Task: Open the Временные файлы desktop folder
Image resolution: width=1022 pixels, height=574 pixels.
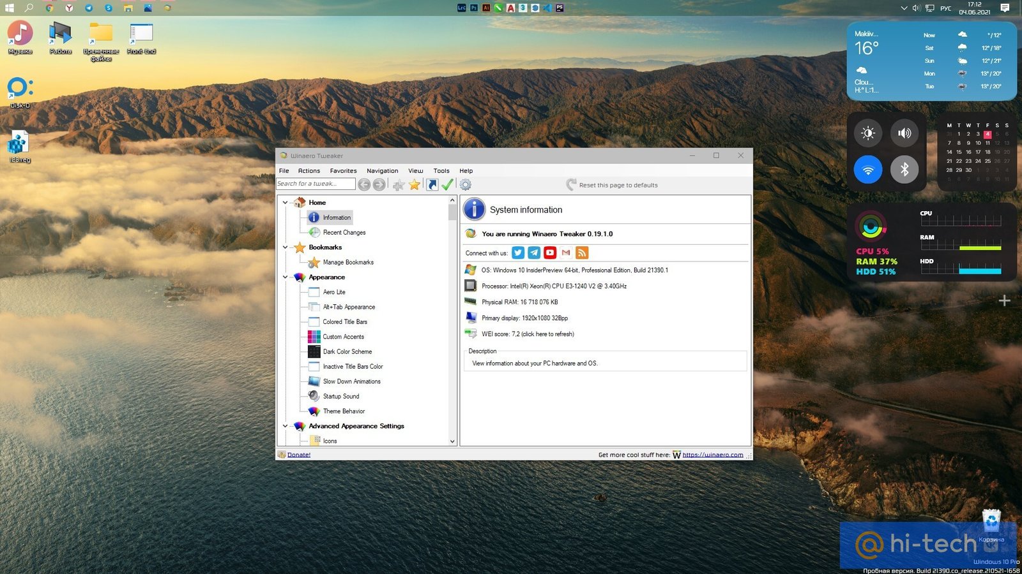Action: point(101,41)
